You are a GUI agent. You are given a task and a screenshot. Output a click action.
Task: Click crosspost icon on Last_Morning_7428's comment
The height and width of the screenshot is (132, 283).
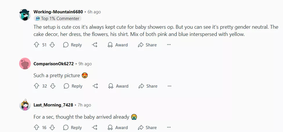pyautogui.click(x=95, y=128)
